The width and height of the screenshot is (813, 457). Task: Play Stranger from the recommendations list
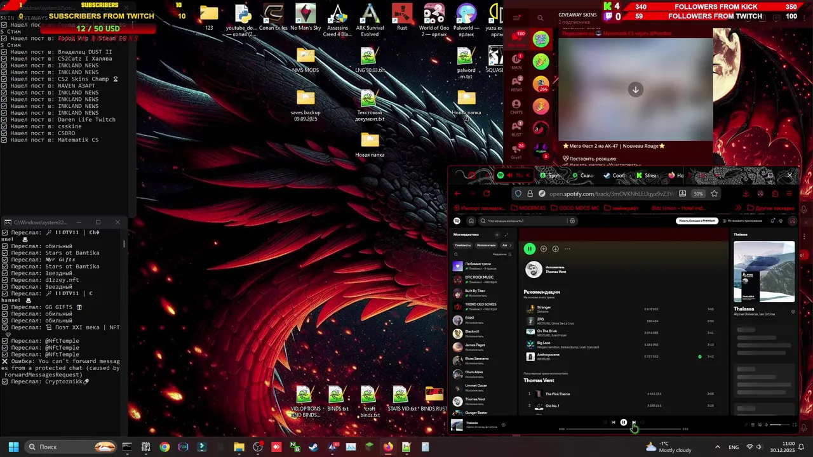click(620, 309)
